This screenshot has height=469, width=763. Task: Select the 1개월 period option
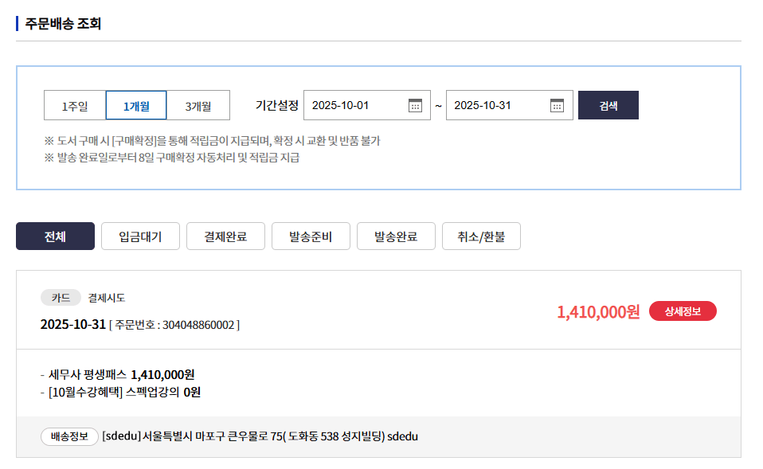[136, 105]
